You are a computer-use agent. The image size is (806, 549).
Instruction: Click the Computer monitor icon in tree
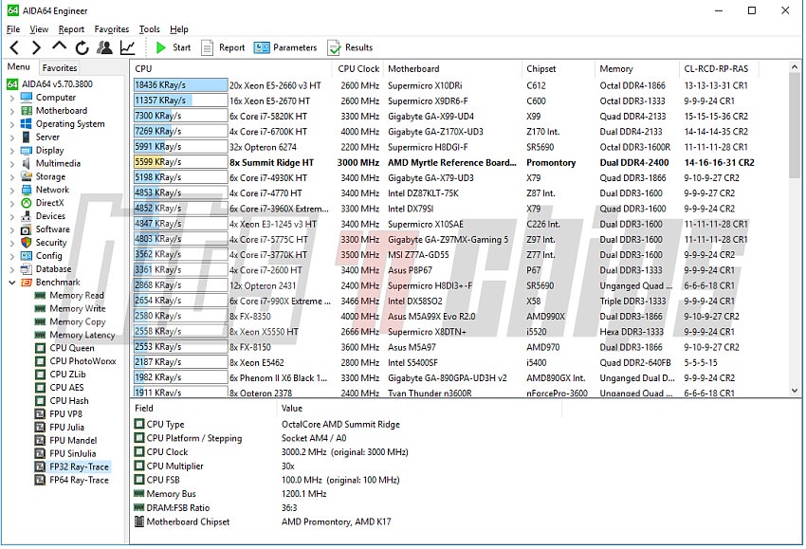pyautogui.click(x=27, y=97)
